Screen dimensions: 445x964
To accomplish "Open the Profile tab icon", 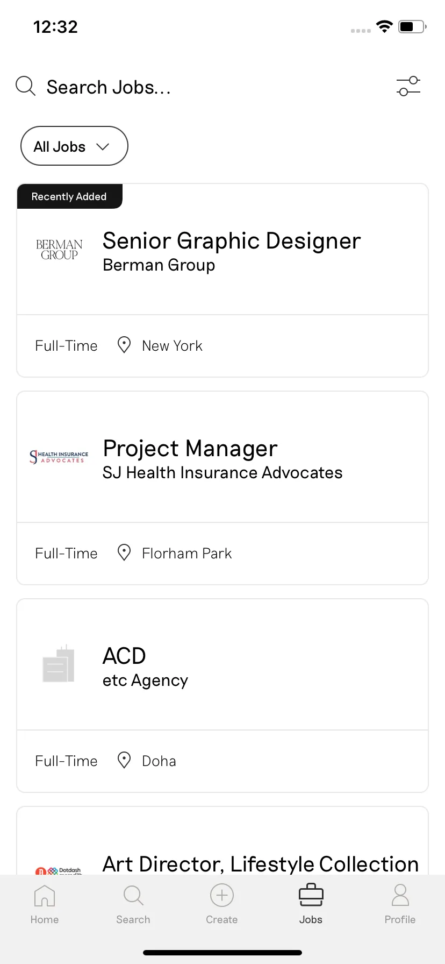I will pos(400,895).
